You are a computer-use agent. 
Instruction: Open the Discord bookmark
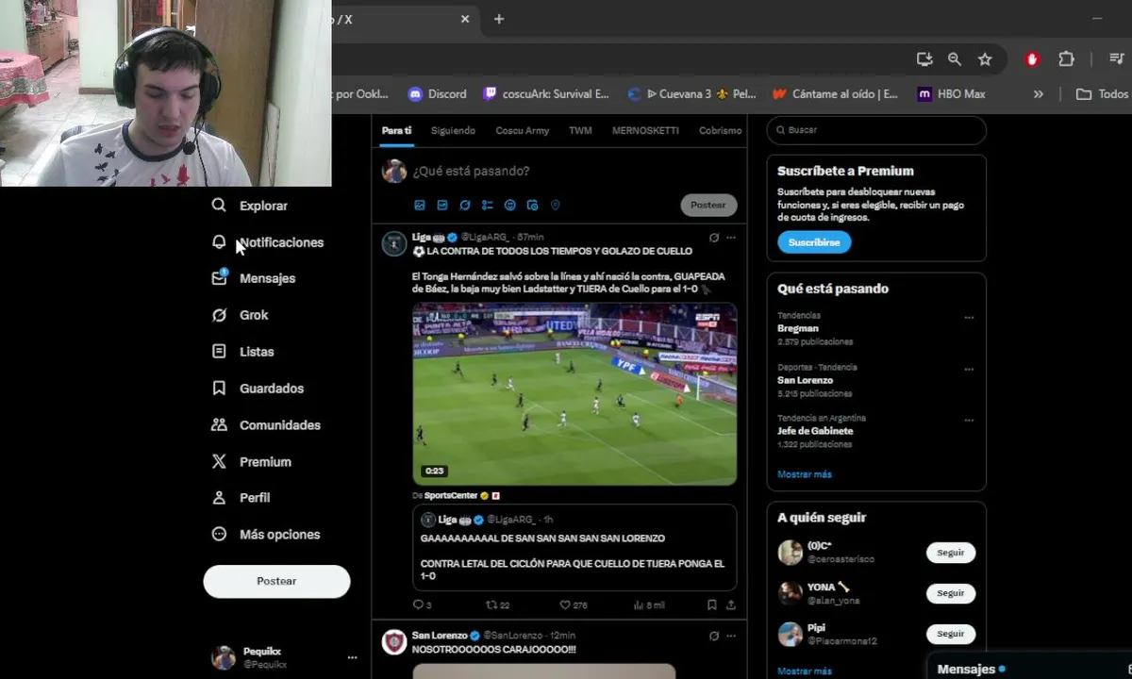pyautogui.click(x=438, y=94)
